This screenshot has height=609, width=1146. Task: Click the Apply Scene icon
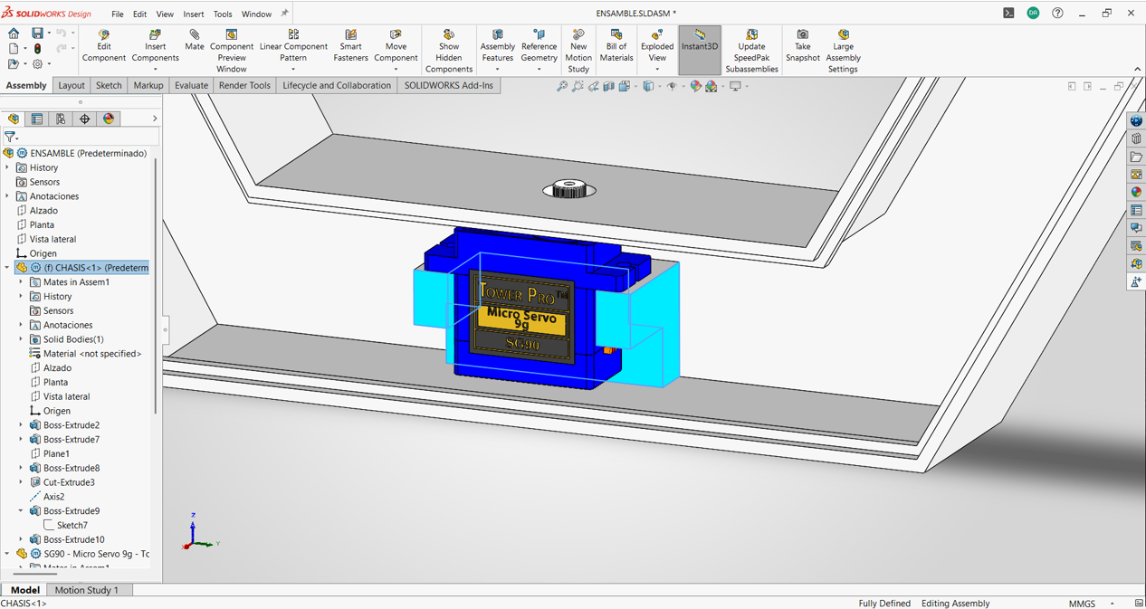pyautogui.click(x=711, y=86)
